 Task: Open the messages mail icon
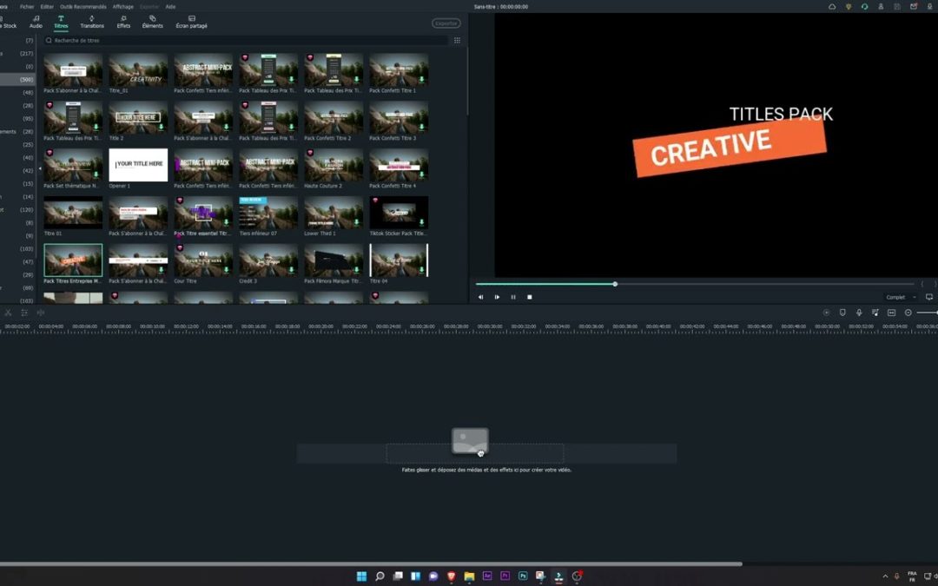(914, 7)
